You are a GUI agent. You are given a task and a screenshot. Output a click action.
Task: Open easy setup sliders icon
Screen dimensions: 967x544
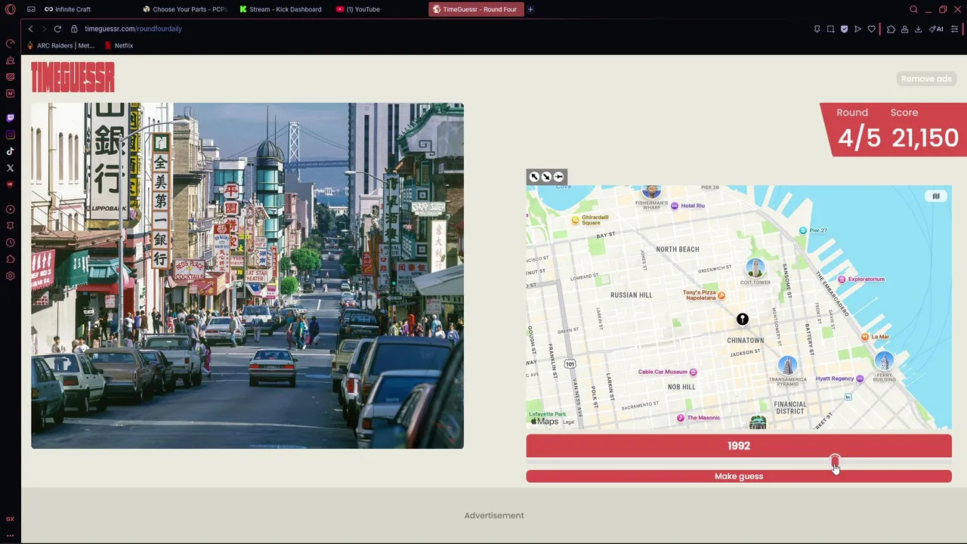tap(955, 29)
